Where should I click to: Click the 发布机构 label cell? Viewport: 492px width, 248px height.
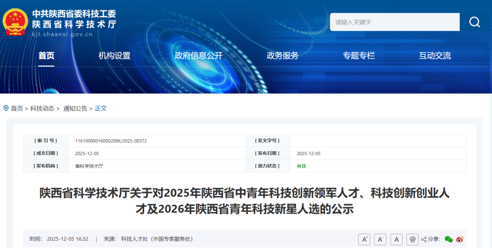click(x=46, y=166)
